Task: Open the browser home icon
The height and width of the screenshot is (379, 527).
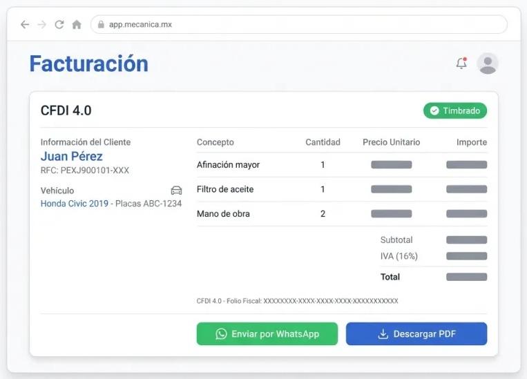Action: click(77, 25)
